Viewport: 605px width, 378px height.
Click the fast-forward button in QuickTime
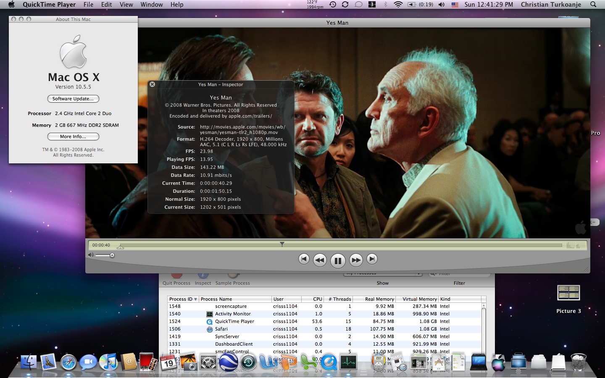(x=356, y=260)
